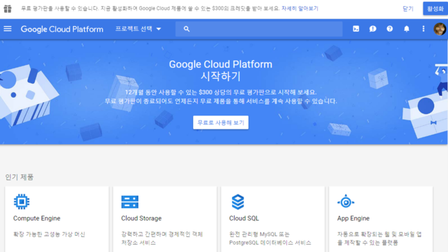
Task: Open the Compute Engine card title
Action: (x=36, y=218)
